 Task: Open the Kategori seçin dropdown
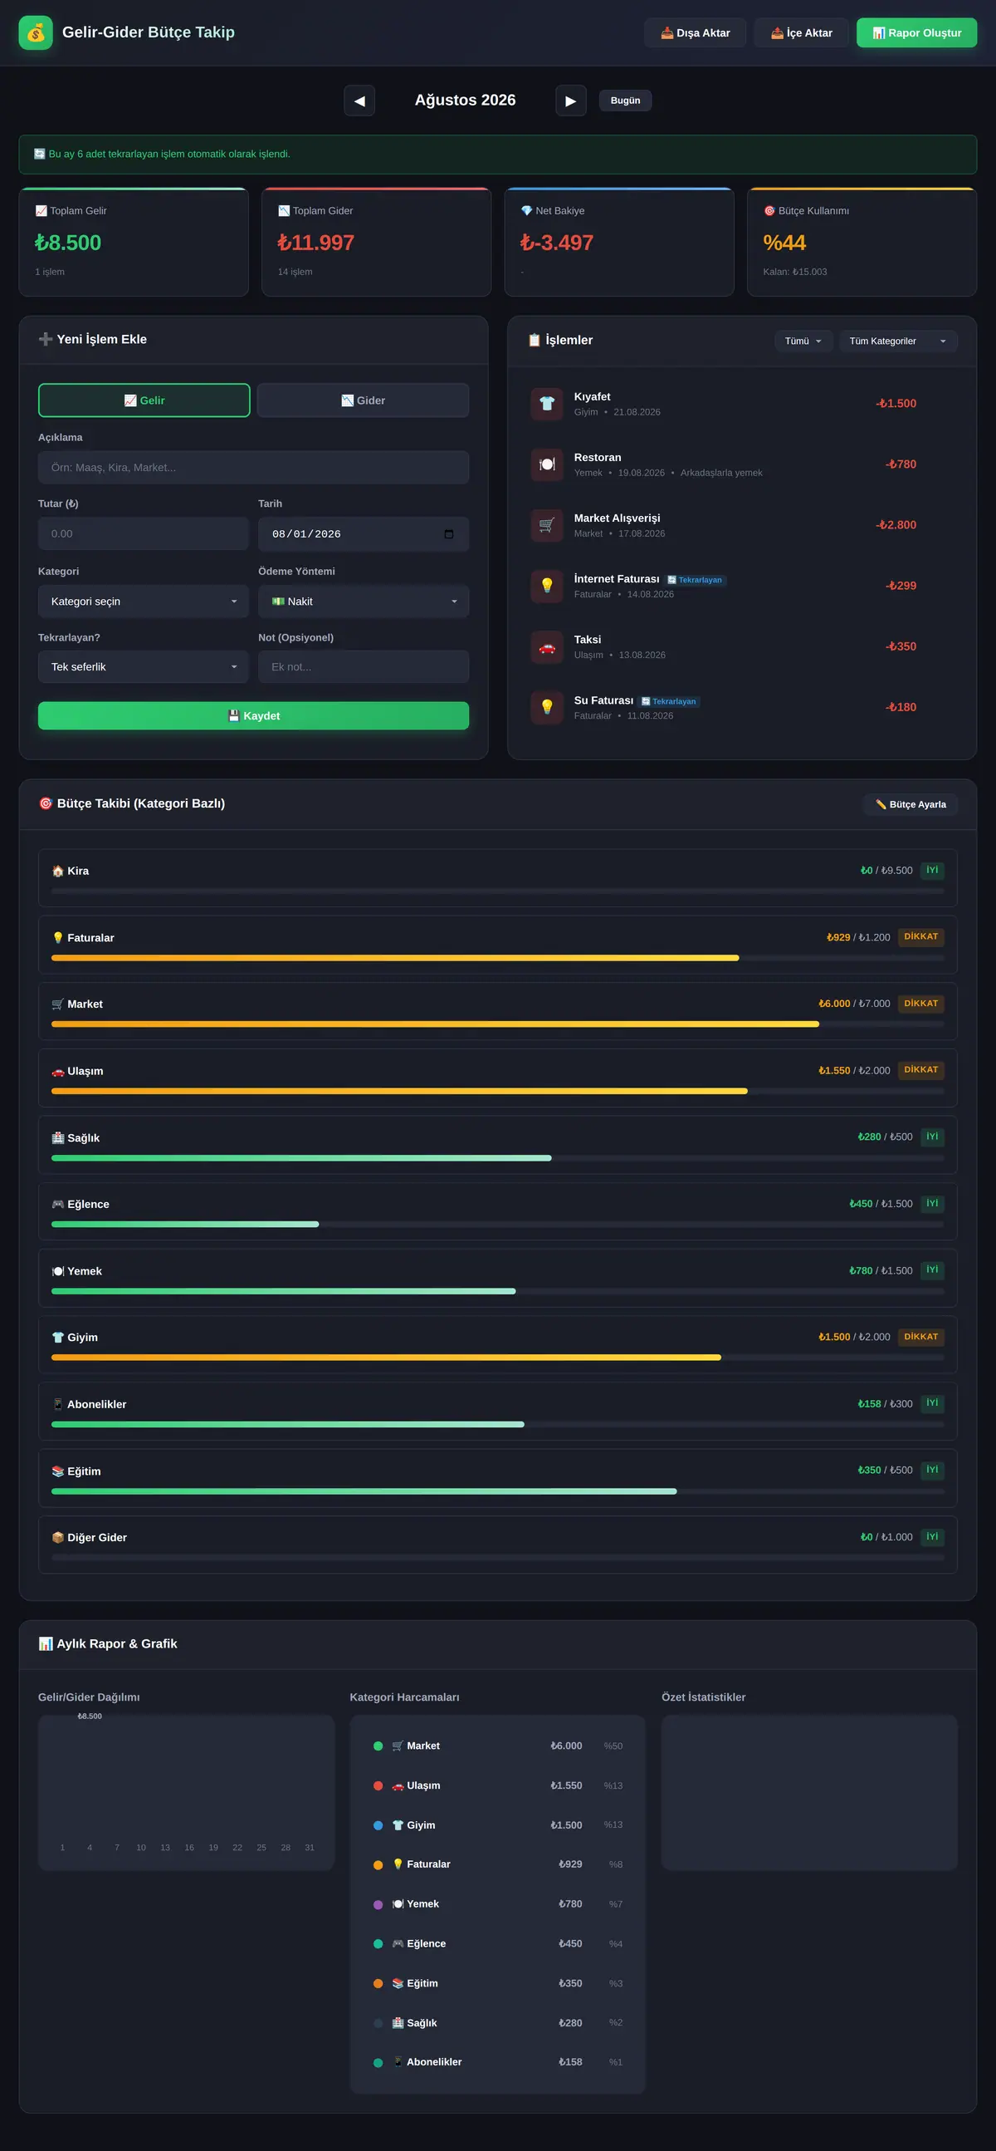coord(144,602)
